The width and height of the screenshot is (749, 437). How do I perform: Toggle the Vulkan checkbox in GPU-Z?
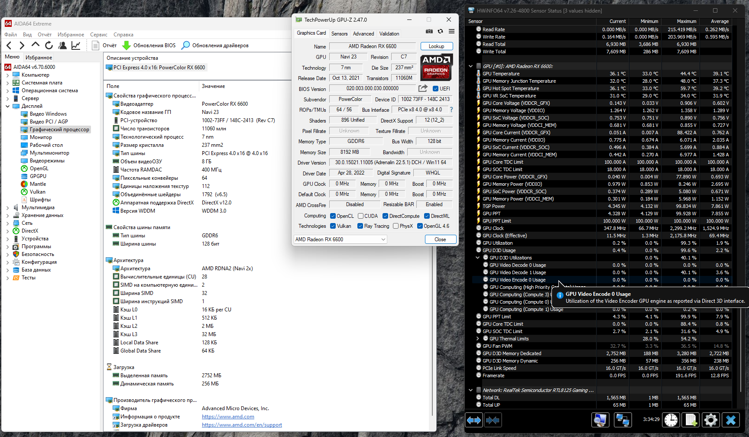333,226
